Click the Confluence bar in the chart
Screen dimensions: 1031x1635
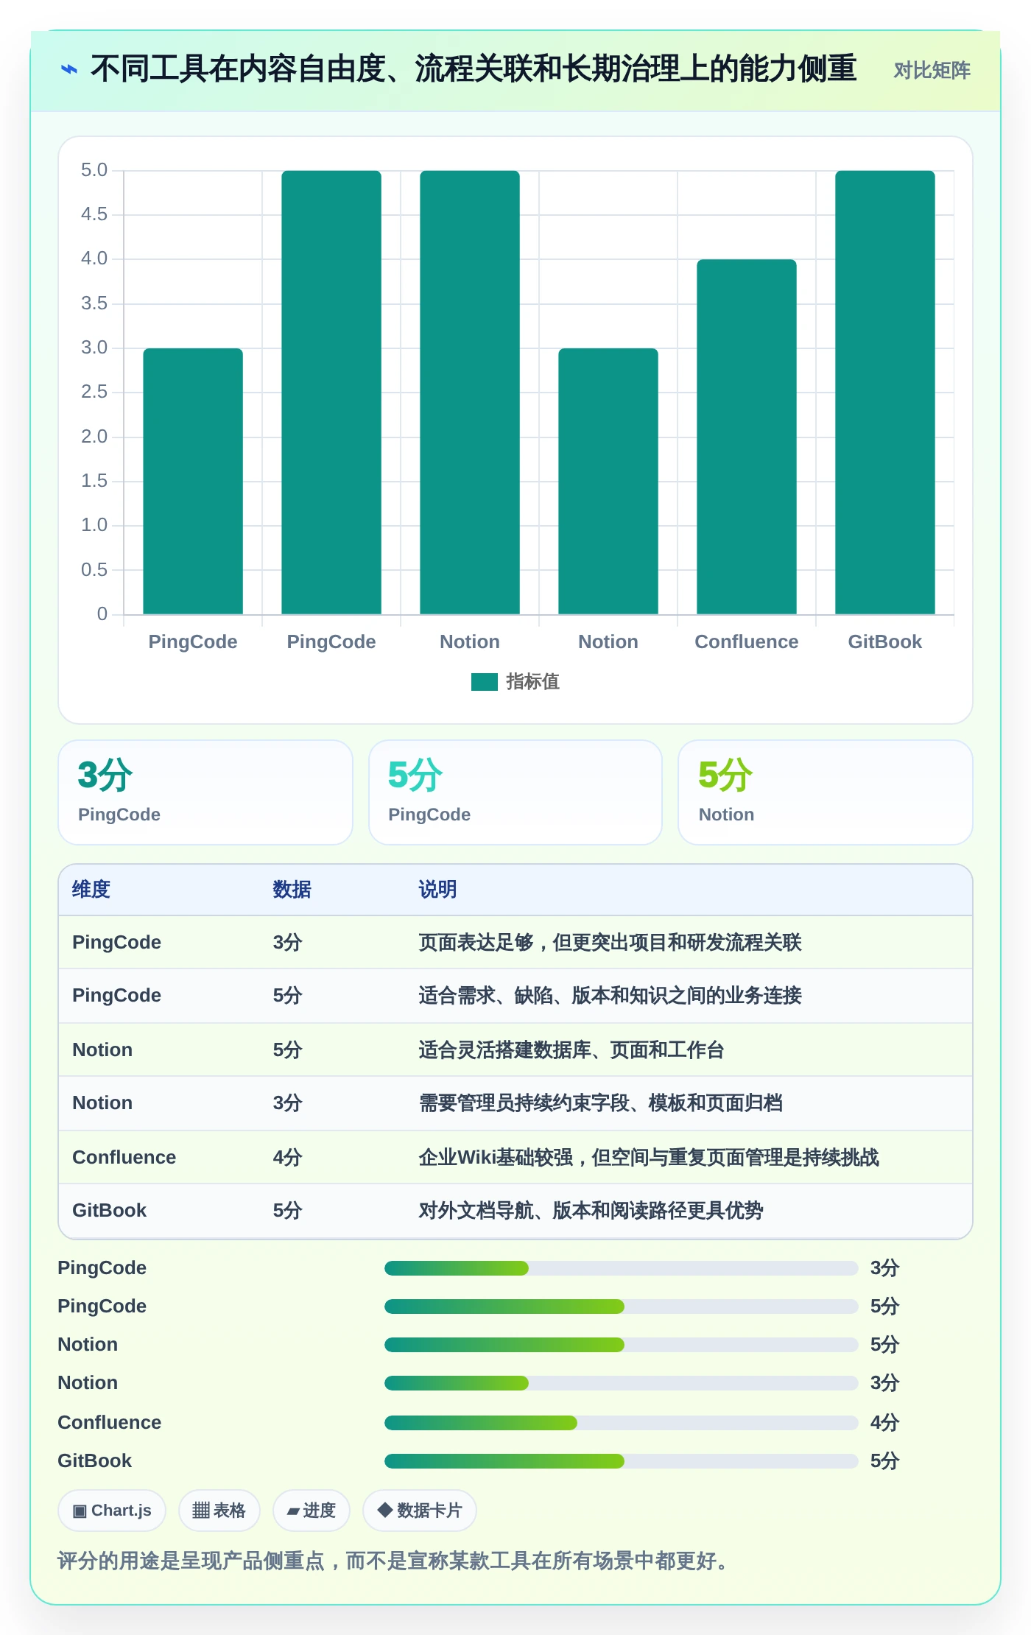(747, 437)
